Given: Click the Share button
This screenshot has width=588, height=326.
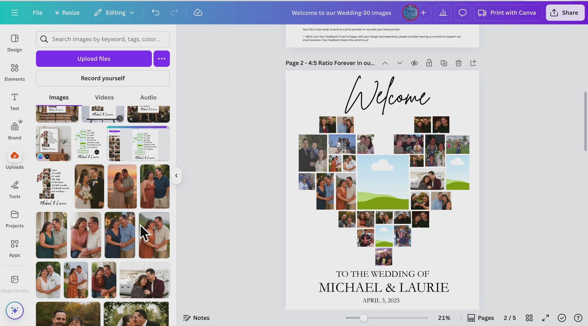Looking at the screenshot, I should (565, 13).
